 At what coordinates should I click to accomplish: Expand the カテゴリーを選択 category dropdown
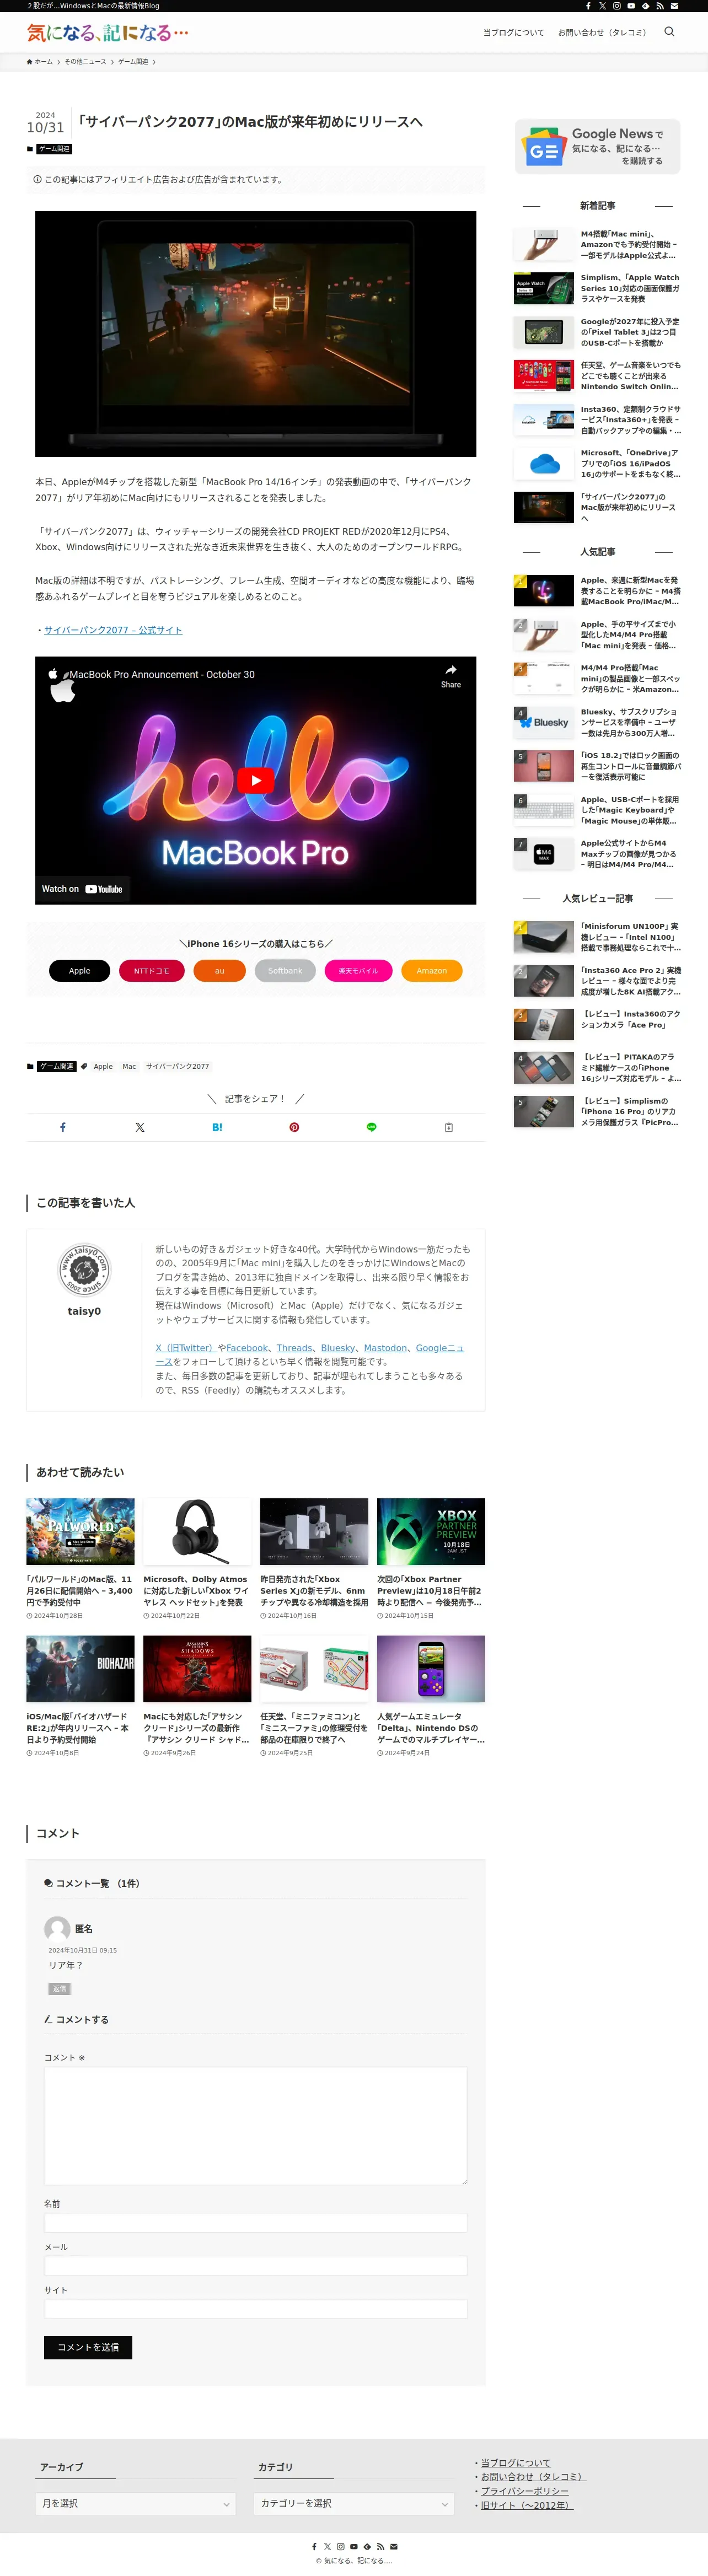click(x=354, y=2503)
